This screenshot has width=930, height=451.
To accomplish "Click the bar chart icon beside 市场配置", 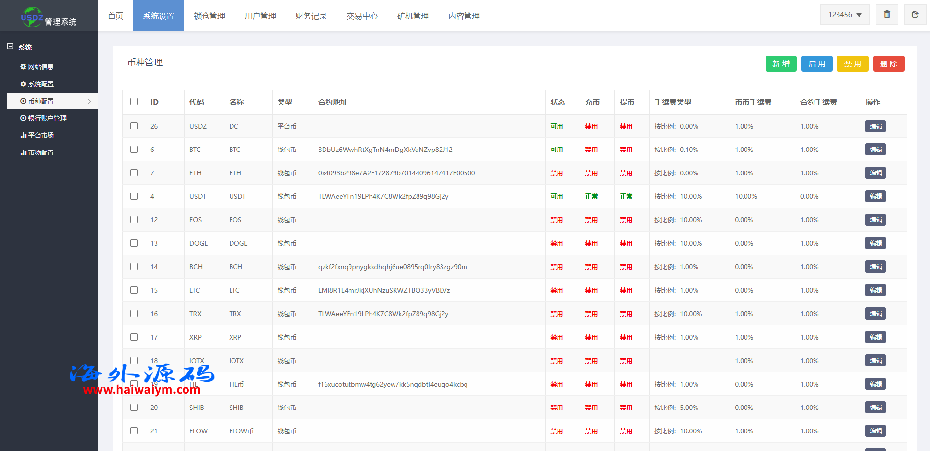I will tap(23, 152).
